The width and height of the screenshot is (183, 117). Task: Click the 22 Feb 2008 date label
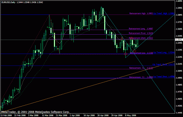tap(20, 115)
